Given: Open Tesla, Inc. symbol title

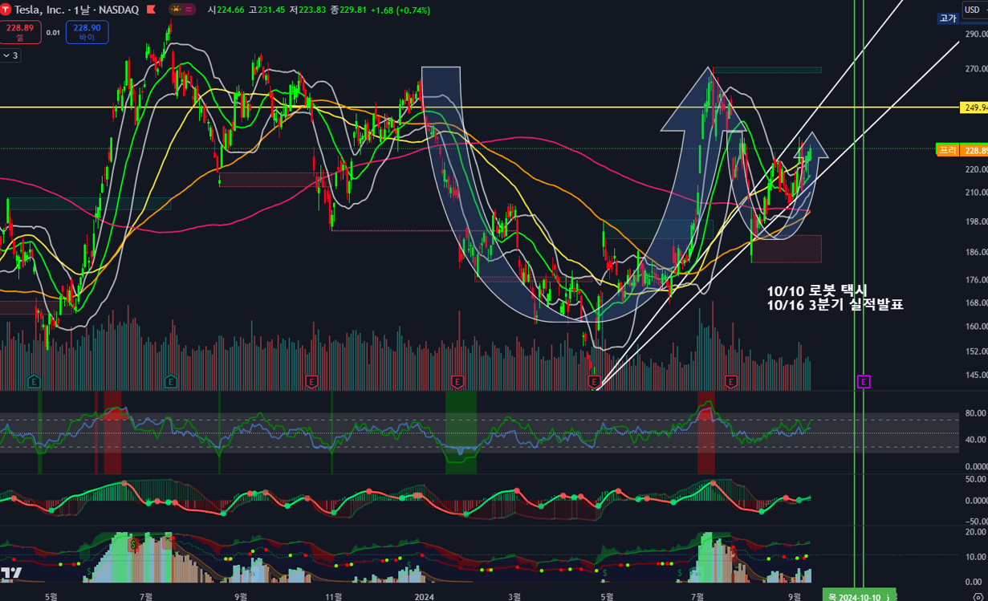Looking at the screenshot, I should coord(40,10).
